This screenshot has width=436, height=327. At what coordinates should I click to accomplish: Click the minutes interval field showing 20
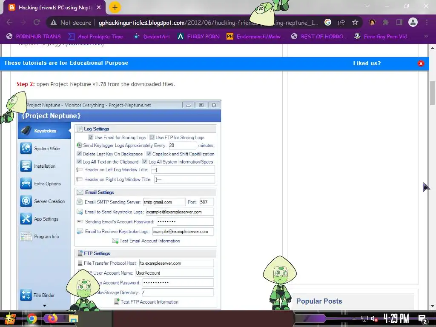182,146
